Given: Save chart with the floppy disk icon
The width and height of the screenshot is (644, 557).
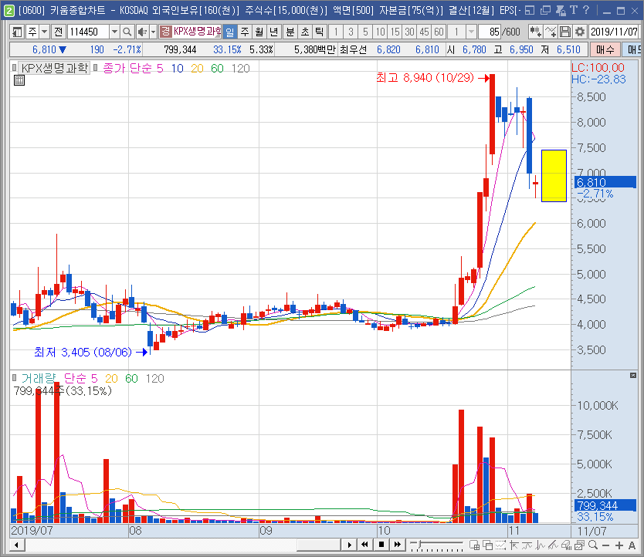Looking at the screenshot, I should tap(565, 32).
